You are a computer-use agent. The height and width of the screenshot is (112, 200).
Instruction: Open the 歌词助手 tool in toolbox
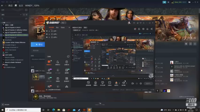[66, 79]
